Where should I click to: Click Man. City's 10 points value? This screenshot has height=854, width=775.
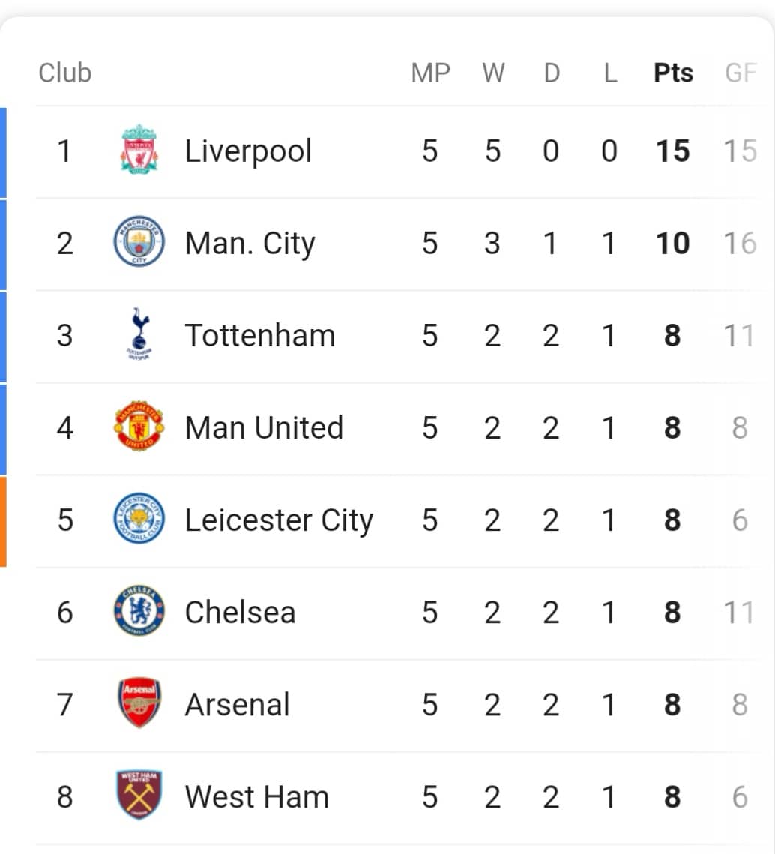point(672,243)
